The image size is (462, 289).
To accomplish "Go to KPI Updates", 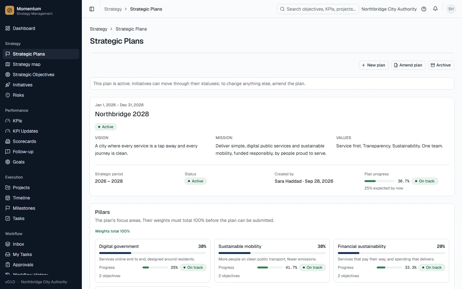I will point(41,131).
